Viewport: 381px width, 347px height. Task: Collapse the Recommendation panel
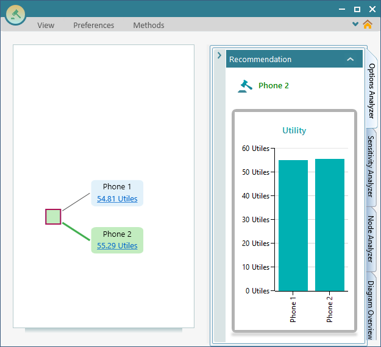click(350, 60)
